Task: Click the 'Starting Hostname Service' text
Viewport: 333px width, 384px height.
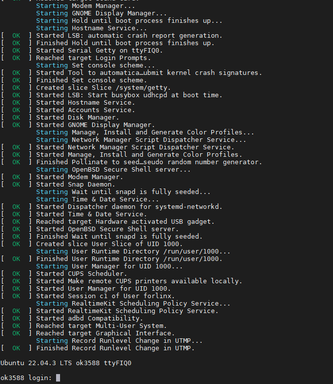Action: (91, 28)
